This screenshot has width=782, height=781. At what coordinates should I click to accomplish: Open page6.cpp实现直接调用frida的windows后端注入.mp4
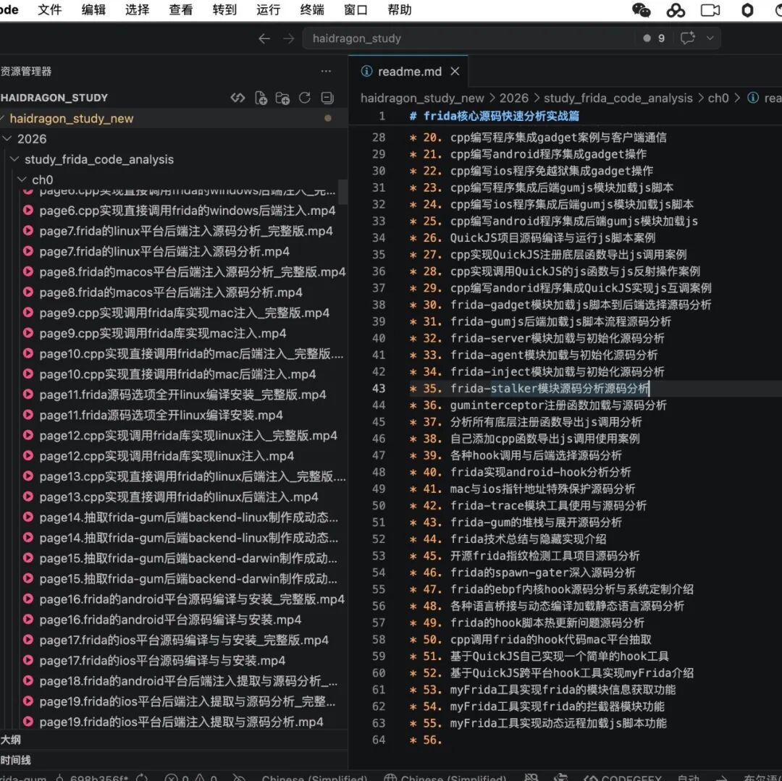188,211
